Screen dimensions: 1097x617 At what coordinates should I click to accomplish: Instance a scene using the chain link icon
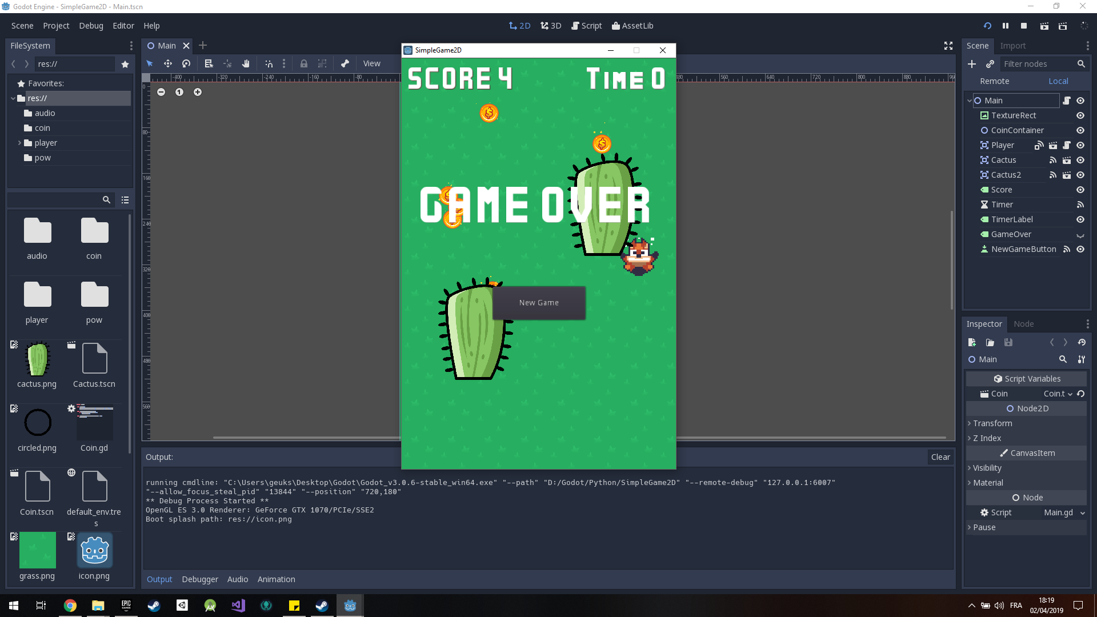pyautogui.click(x=991, y=64)
